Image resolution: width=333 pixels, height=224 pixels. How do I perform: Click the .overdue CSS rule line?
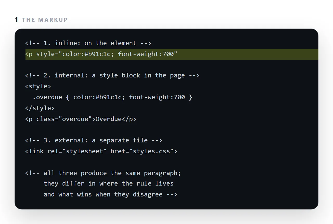pyautogui.click(x=112, y=97)
